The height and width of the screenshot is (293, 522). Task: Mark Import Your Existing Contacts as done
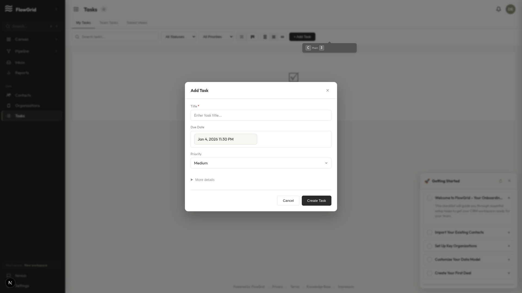pos(430,233)
